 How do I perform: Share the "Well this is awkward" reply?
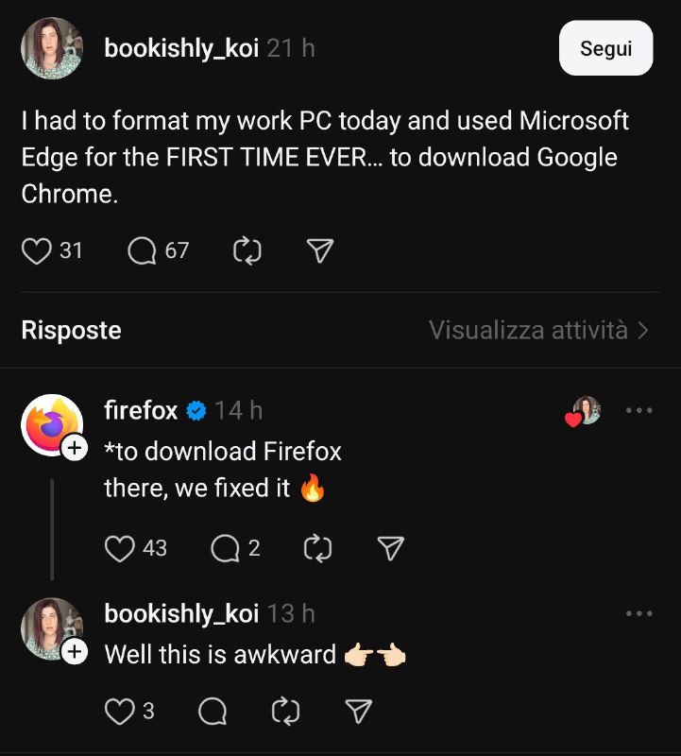(x=357, y=712)
